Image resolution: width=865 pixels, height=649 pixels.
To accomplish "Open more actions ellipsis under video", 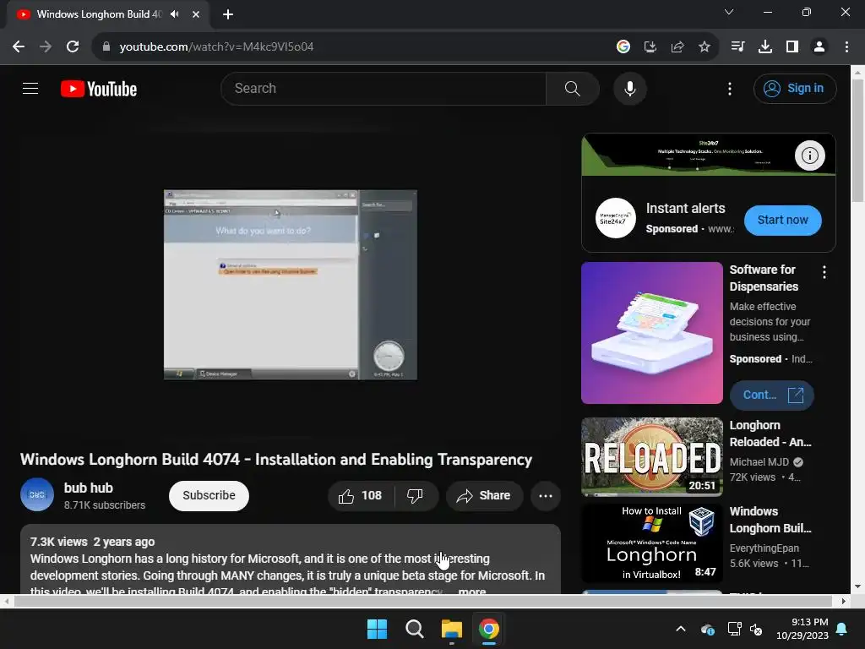I will click(x=545, y=495).
